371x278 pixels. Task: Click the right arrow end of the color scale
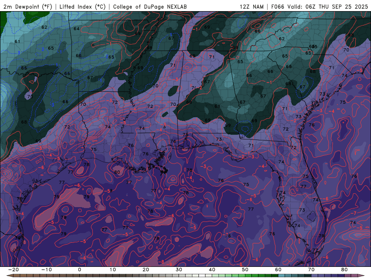tap(362, 276)
